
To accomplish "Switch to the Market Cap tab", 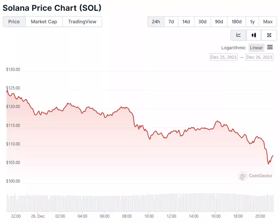I will pyautogui.click(x=44, y=22).
